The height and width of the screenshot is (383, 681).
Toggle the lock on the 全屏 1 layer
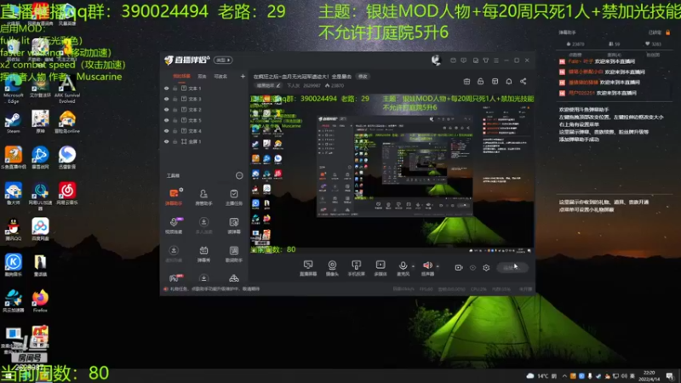click(x=175, y=141)
